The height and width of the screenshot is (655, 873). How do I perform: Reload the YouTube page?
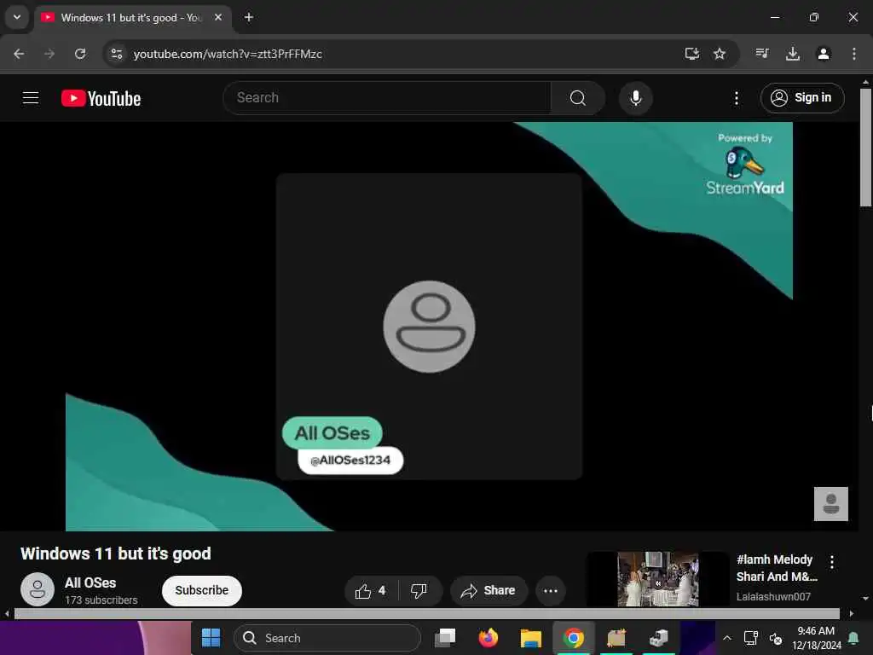coord(80,54)
